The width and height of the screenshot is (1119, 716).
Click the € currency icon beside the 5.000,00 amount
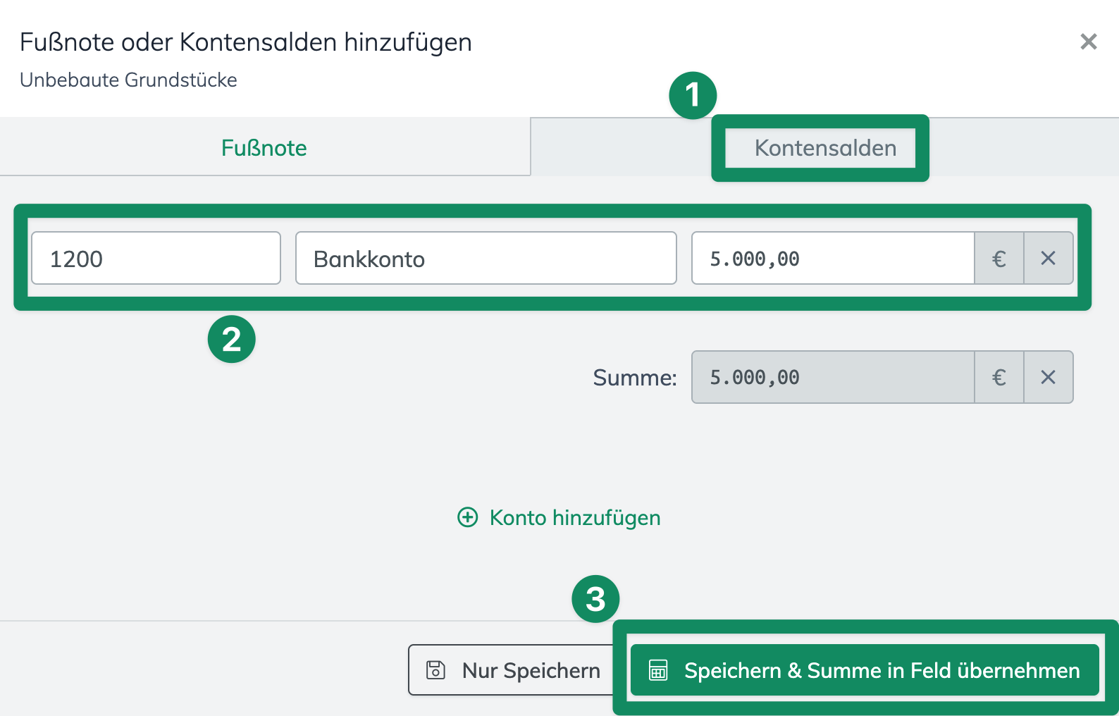click(999, 258)
